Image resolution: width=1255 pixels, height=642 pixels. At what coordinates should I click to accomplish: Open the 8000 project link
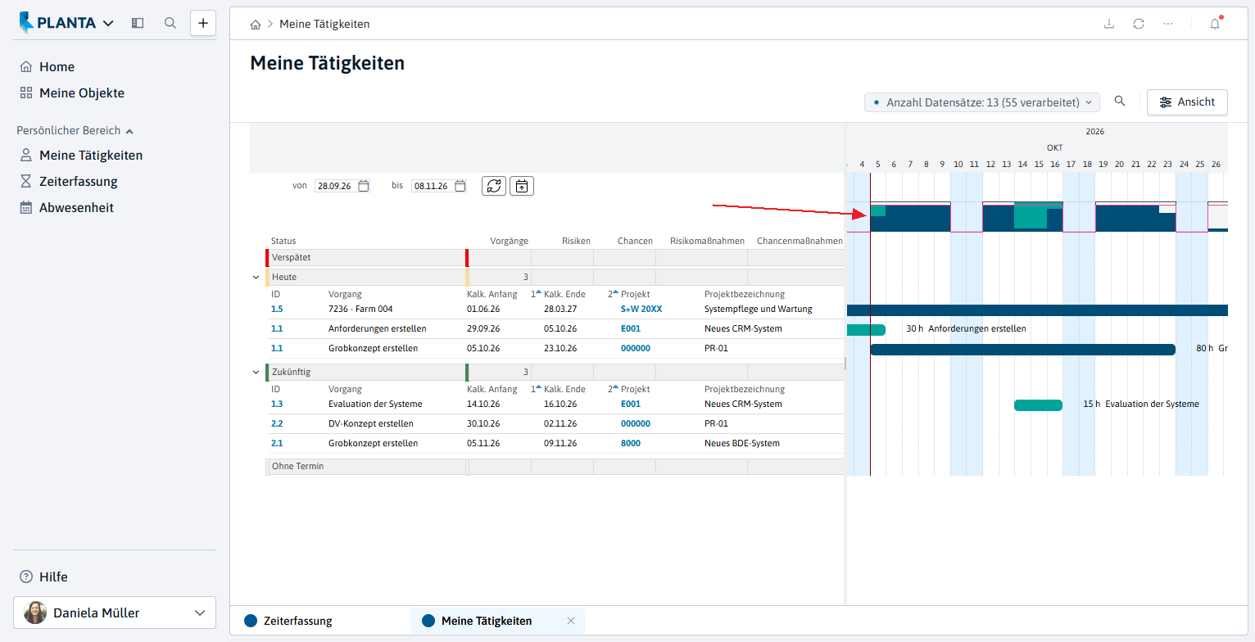631,444
